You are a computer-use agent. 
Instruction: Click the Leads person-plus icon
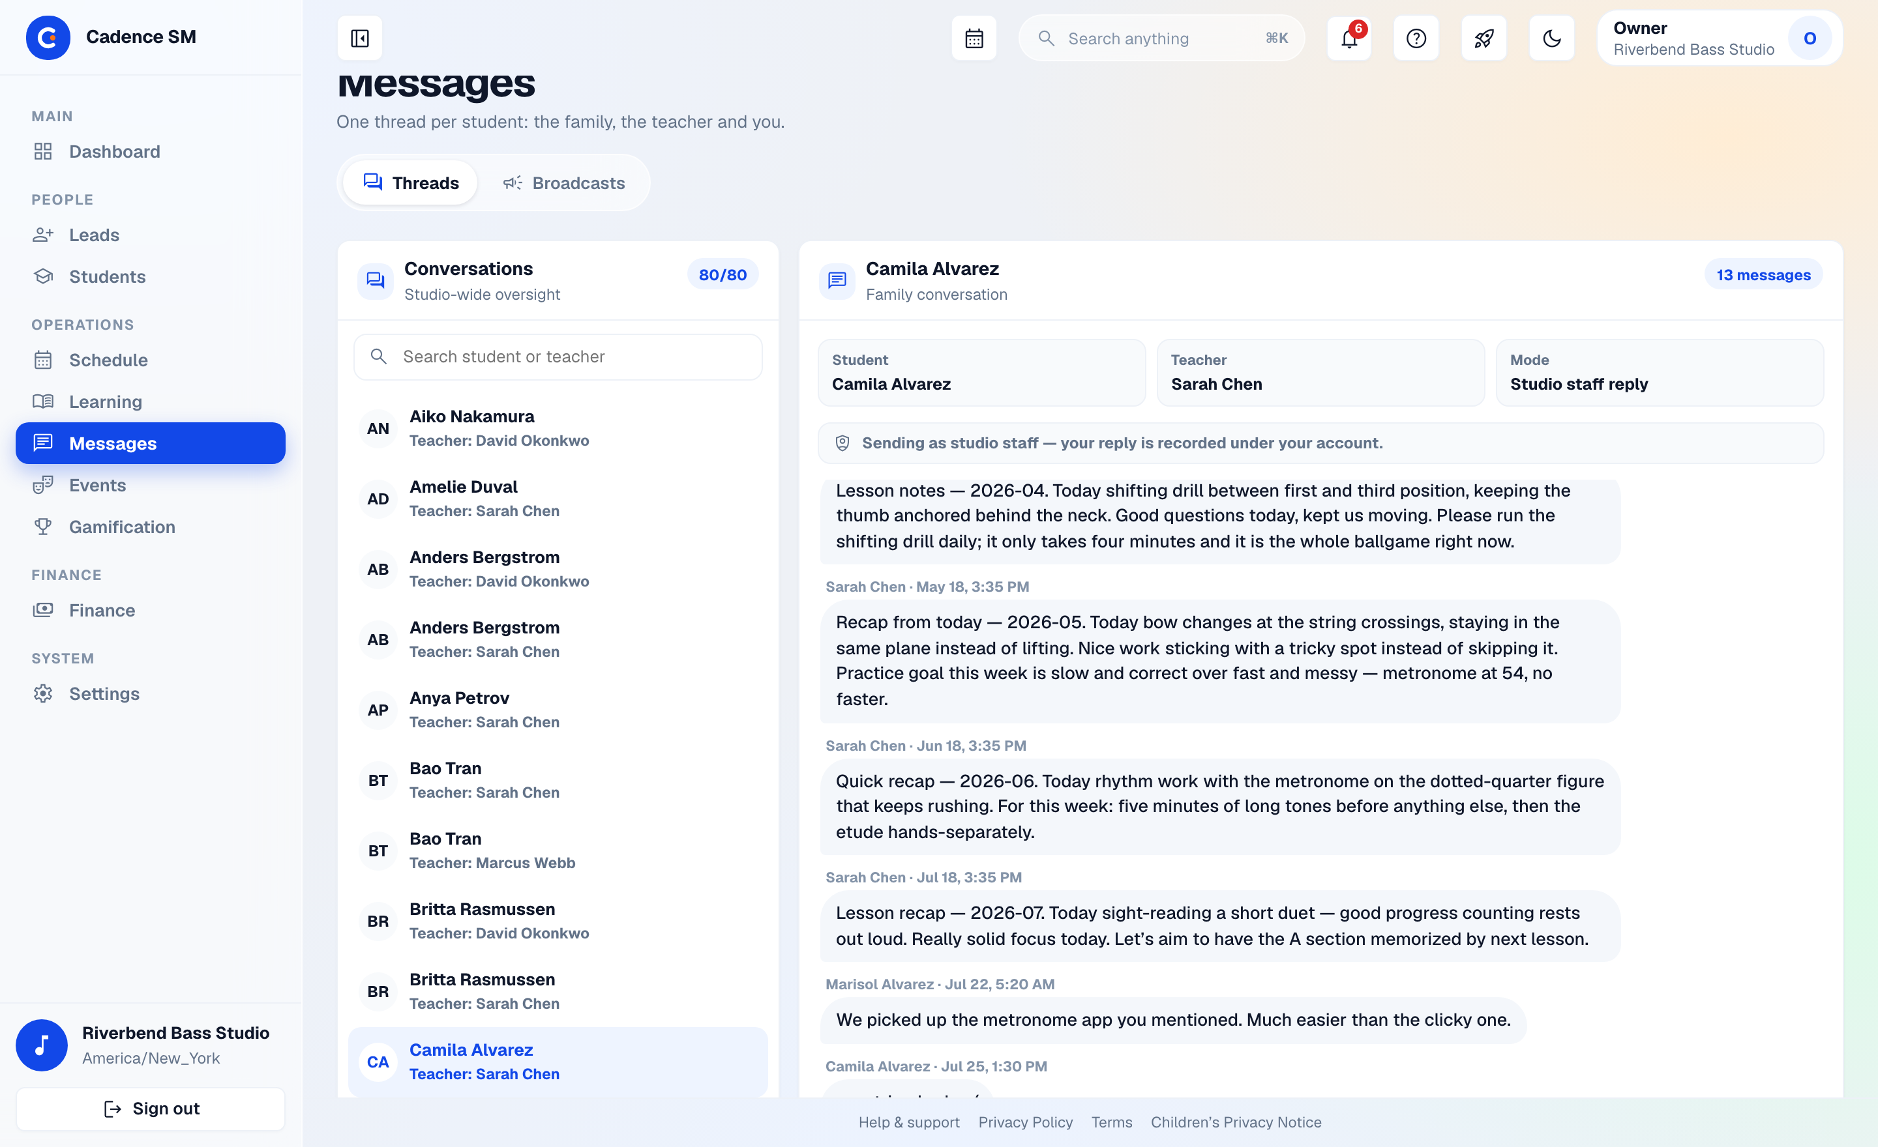click(x=44, y=235)
